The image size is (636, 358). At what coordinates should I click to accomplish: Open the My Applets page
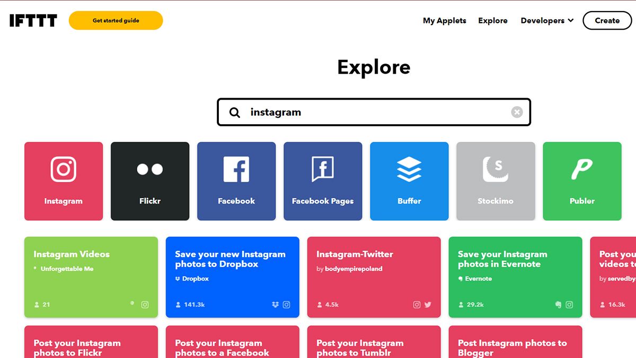click(x=444, y=21)
